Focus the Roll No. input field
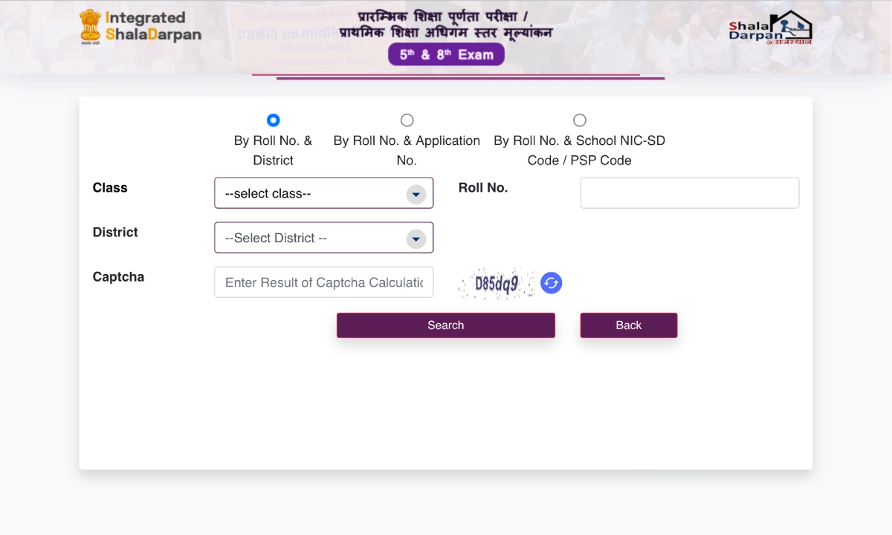Image resolution: width=892 pixels, height=535 pixels. (690, 193)
